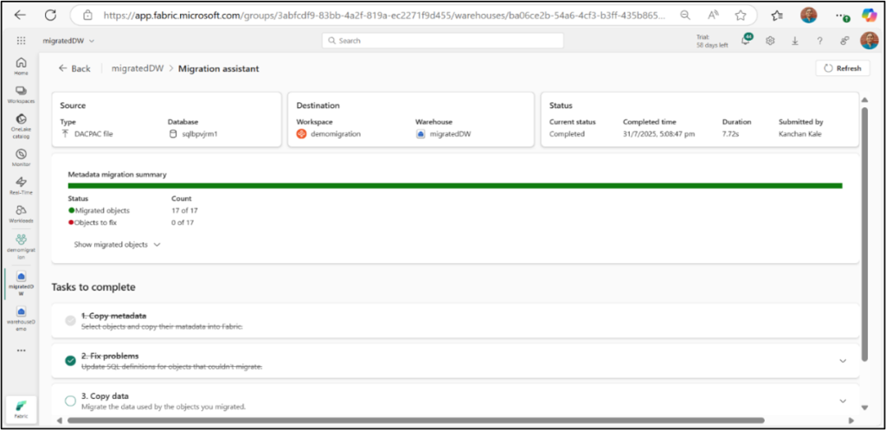The image size is (886, 430).
Task: Open the feedback icon in Fabric header
Action: point(844,41)
